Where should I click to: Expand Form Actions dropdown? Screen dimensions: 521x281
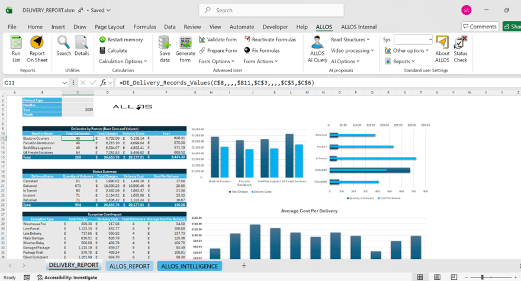click(260, 62)
